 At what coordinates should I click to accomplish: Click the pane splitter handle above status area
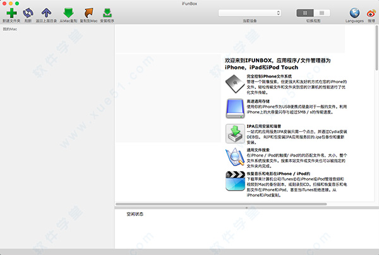[x=246, y=208]
